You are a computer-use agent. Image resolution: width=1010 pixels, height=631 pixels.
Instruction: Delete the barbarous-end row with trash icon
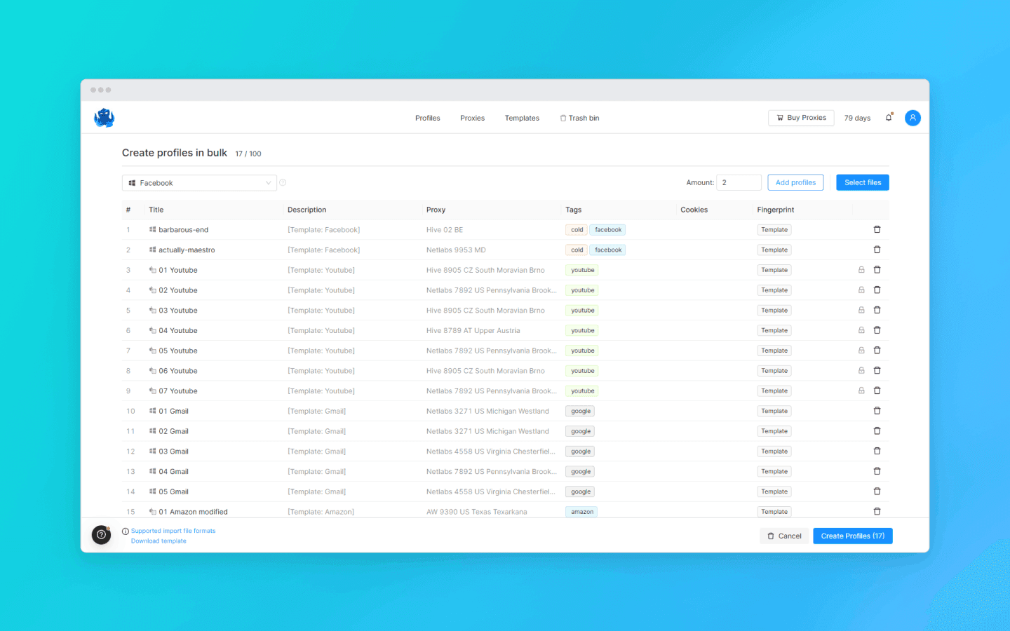point(877,229)
